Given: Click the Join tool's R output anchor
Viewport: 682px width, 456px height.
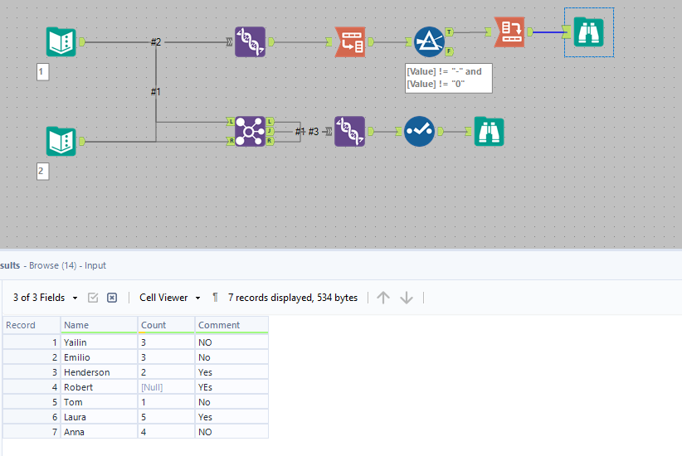Looking at the screenshot, I should 270,141.
